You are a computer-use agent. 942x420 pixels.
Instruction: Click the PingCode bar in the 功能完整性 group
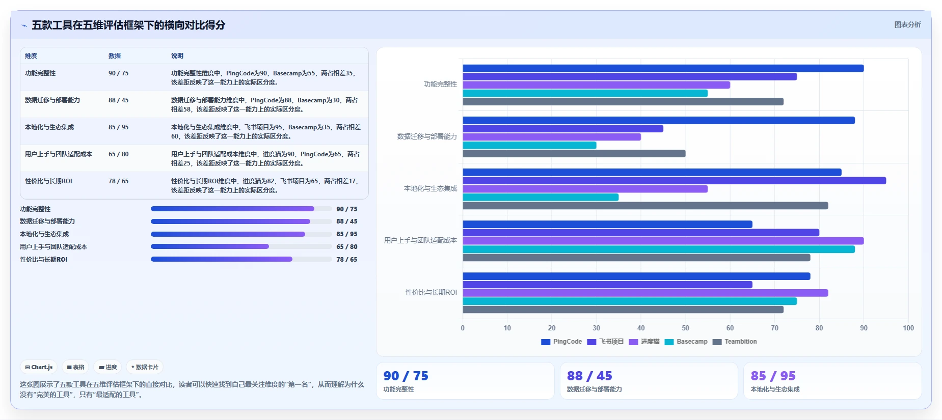pos(663,68)
